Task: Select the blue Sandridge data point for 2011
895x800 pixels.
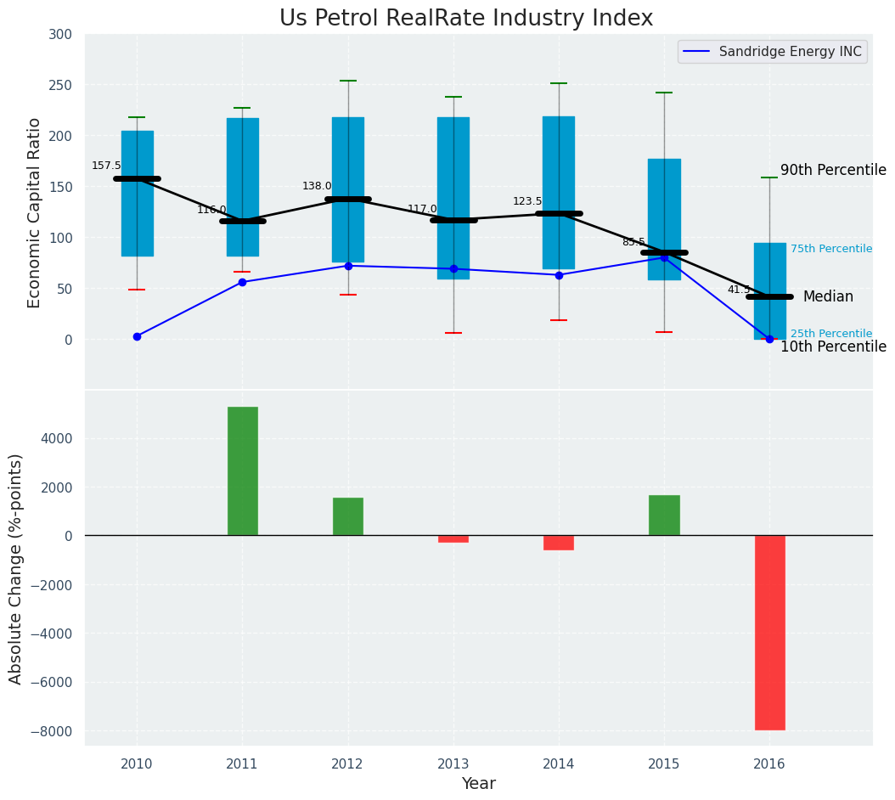Action: point(242,282)
